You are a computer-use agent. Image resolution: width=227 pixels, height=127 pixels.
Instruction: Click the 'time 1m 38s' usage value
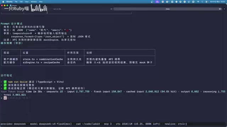[x=34, y=92]
